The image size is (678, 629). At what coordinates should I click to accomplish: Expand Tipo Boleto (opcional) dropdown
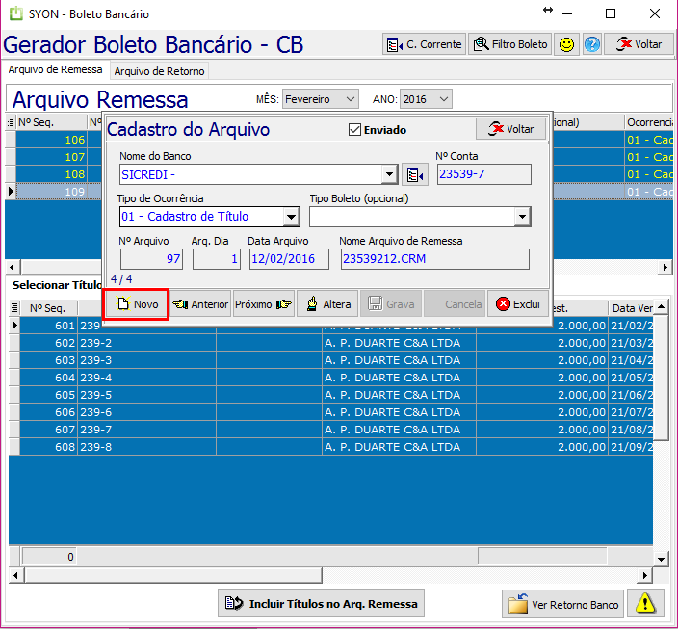(x=522, y=217)
